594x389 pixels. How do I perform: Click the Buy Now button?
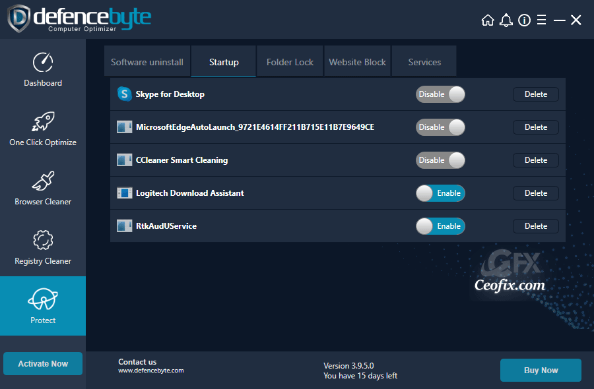[x=541, y=370]
